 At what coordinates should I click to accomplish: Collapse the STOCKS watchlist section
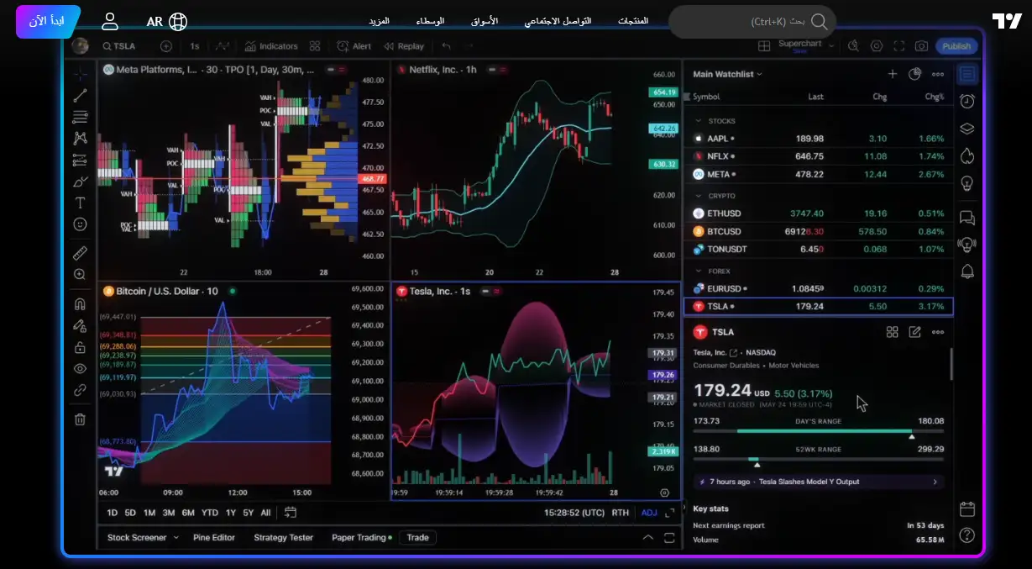(x=698, y=121)
